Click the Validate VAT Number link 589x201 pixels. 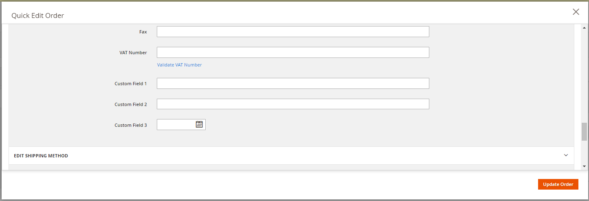pos(179,65)
